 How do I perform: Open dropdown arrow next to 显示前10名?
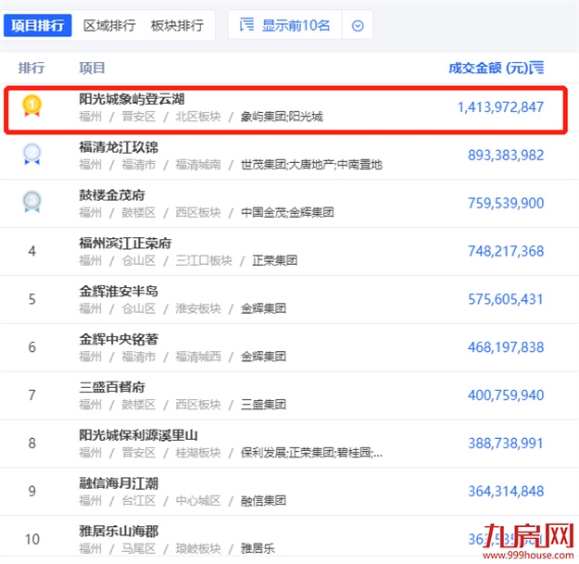pos(358,26)
